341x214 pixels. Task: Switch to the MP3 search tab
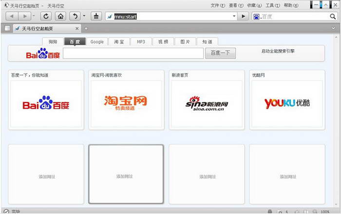coord(141,41)
